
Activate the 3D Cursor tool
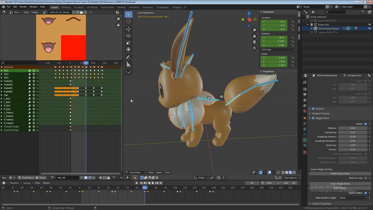pyautogui.click(x=129, y=21)
